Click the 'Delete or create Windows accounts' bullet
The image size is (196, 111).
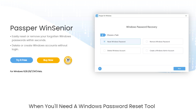pyautogui.click(x=39, y=47)
